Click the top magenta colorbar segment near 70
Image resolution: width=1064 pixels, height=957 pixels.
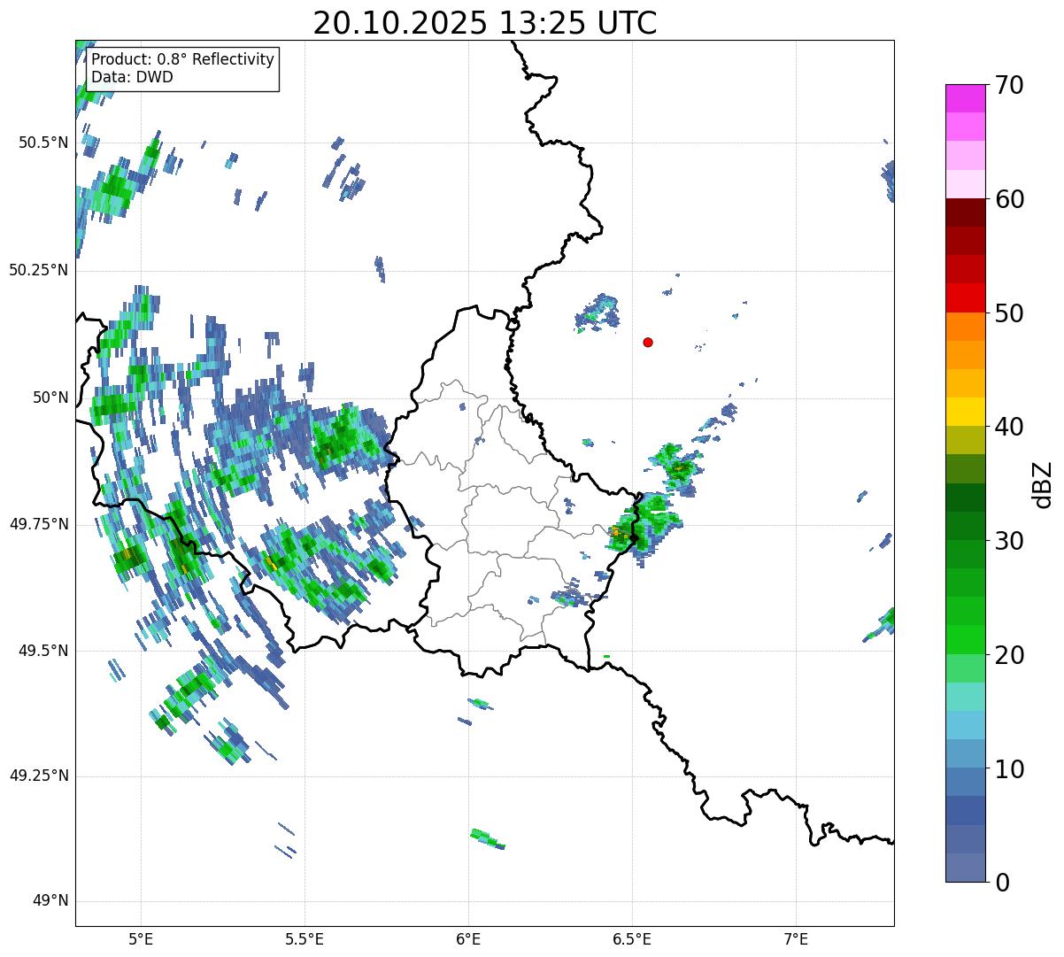point(966,98)
